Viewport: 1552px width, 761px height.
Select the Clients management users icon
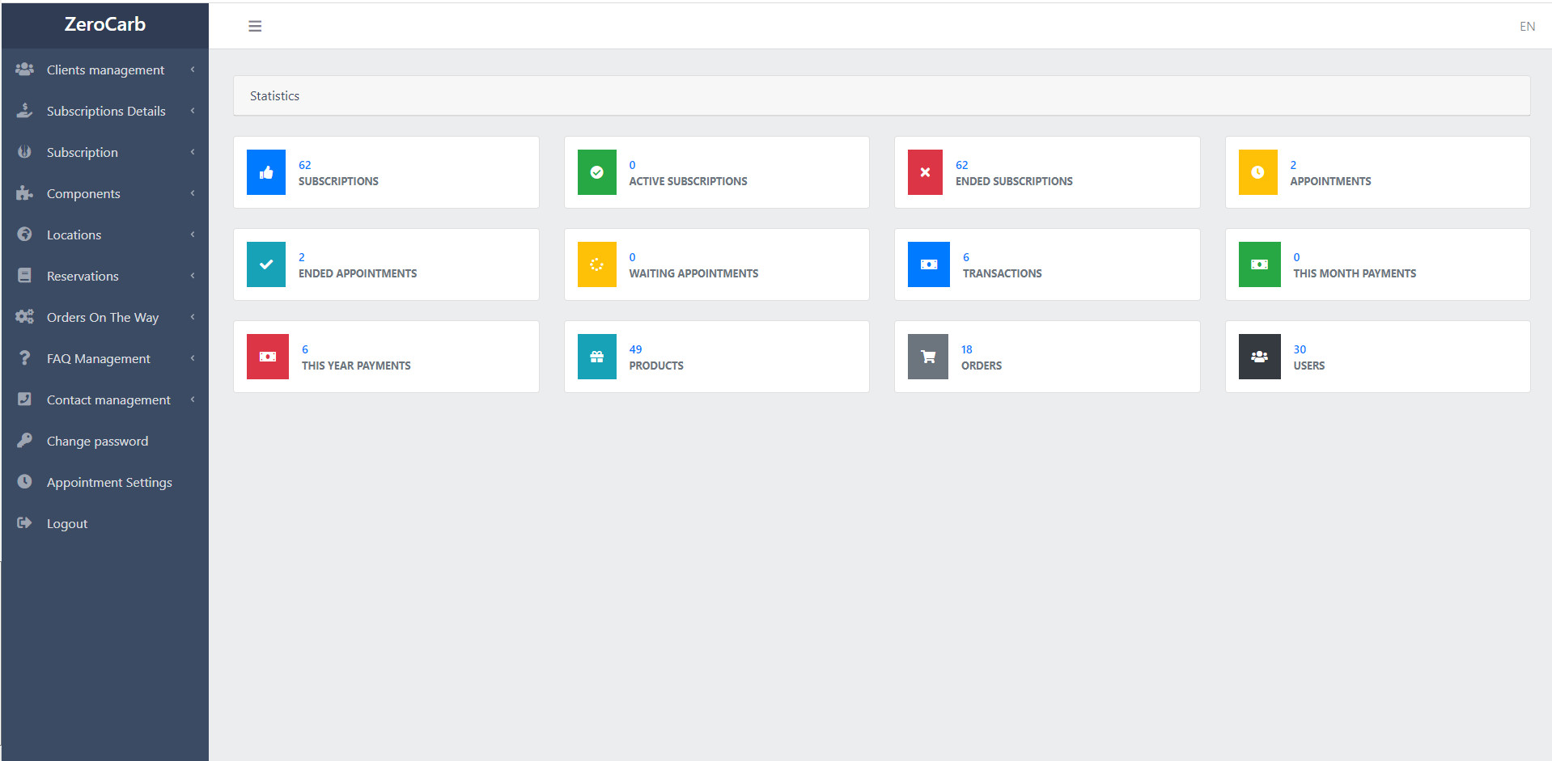[24, 69]
